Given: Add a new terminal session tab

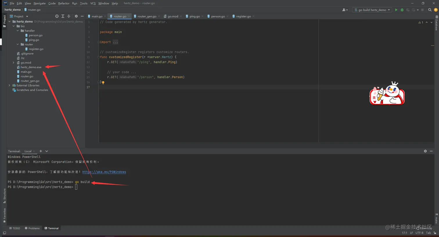Looking at the screenshot, I should [x=41, y=151].
